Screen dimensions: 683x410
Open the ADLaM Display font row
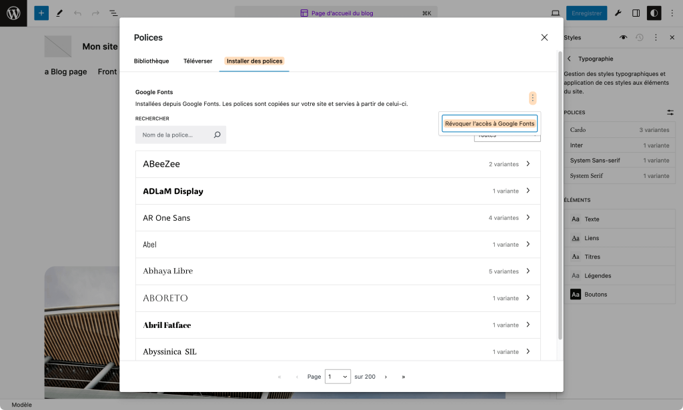[x=338, y=191]
